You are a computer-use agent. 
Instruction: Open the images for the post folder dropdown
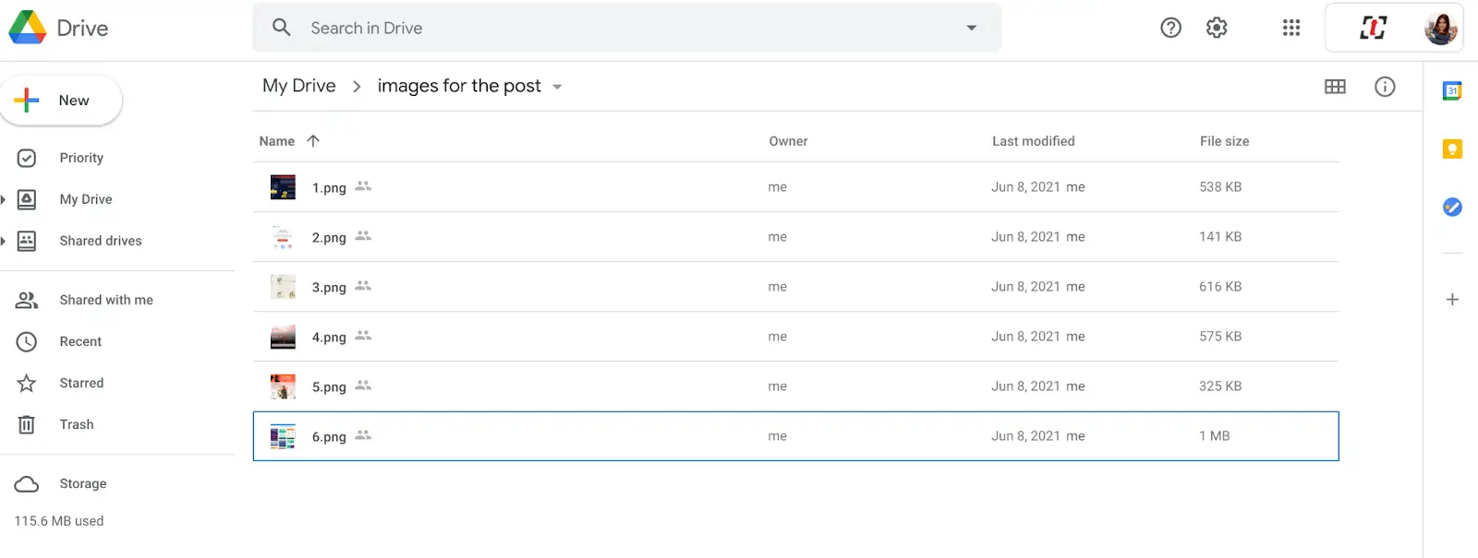pos(557,87)
